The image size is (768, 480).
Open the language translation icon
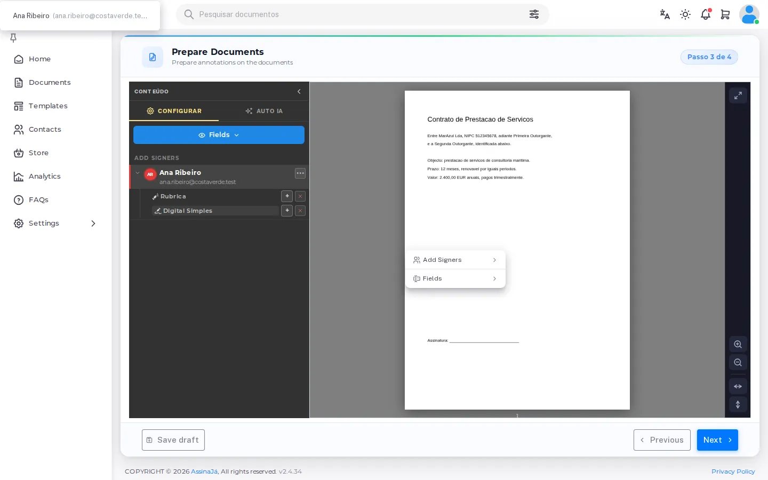pyautogui.click(x=665, y=14)
